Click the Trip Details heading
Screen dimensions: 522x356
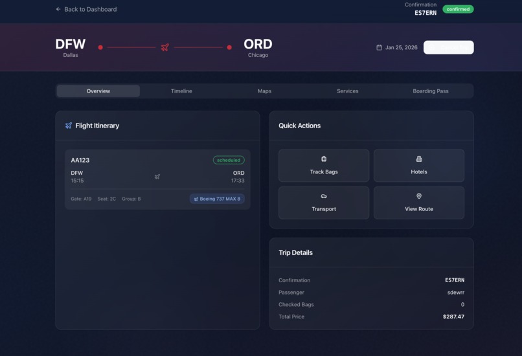[x=295, y=252]
